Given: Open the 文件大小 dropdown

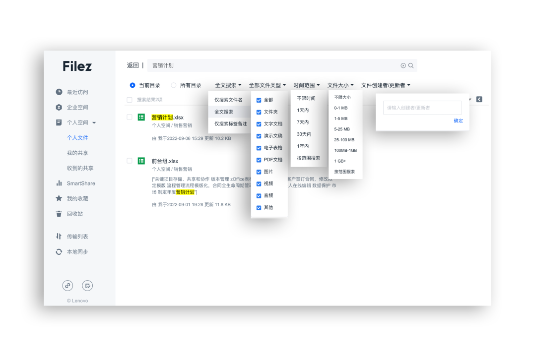Looking at the screenshot, I should click(340, 85).
